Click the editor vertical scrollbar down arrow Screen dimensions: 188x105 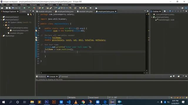point(147,70)
